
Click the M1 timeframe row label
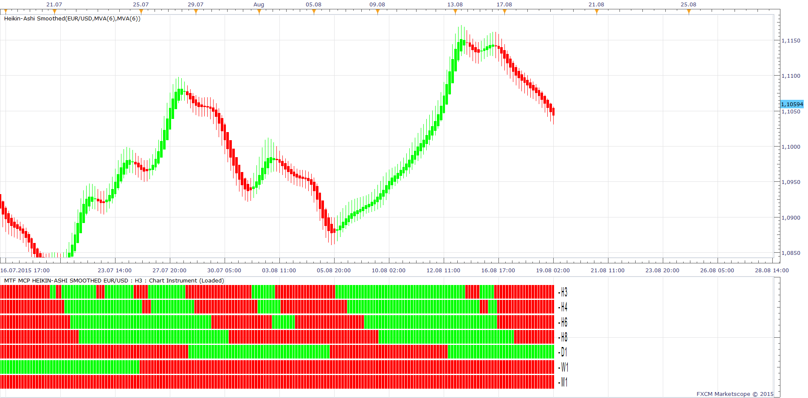click(563, 382)
